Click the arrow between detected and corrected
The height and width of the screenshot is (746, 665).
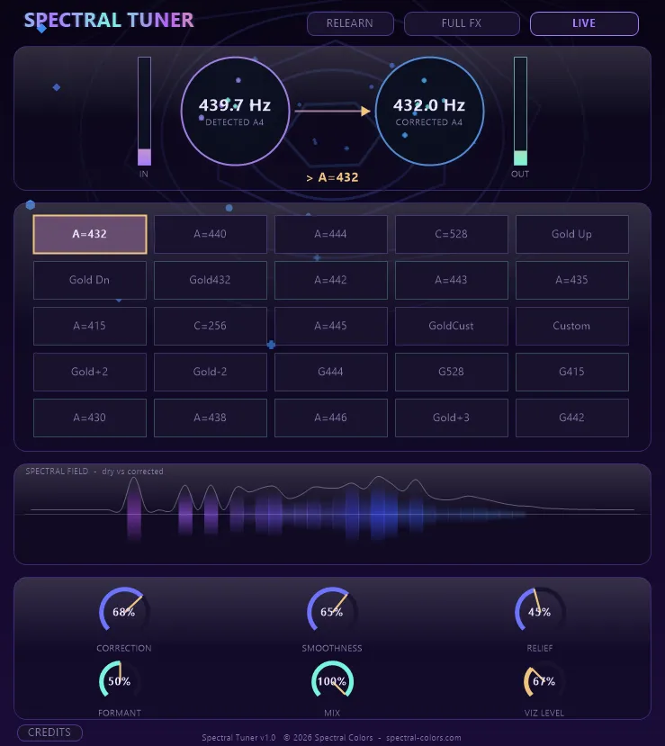point(333,111)
